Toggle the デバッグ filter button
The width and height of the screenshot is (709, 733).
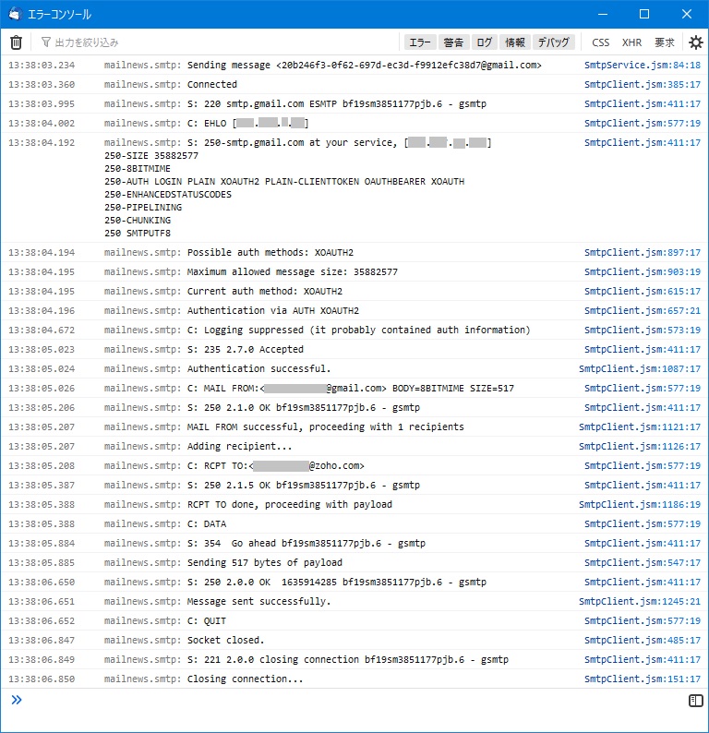(x=554, y=42)
